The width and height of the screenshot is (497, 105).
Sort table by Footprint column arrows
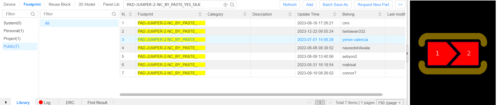click(x=200, y=14)
